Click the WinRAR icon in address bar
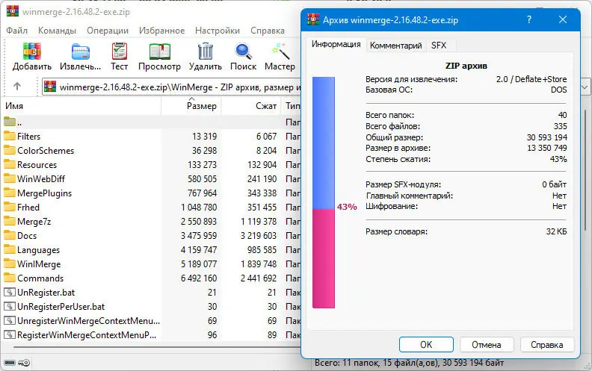Screen dimensions: 592x371 [x=50, y=87]
